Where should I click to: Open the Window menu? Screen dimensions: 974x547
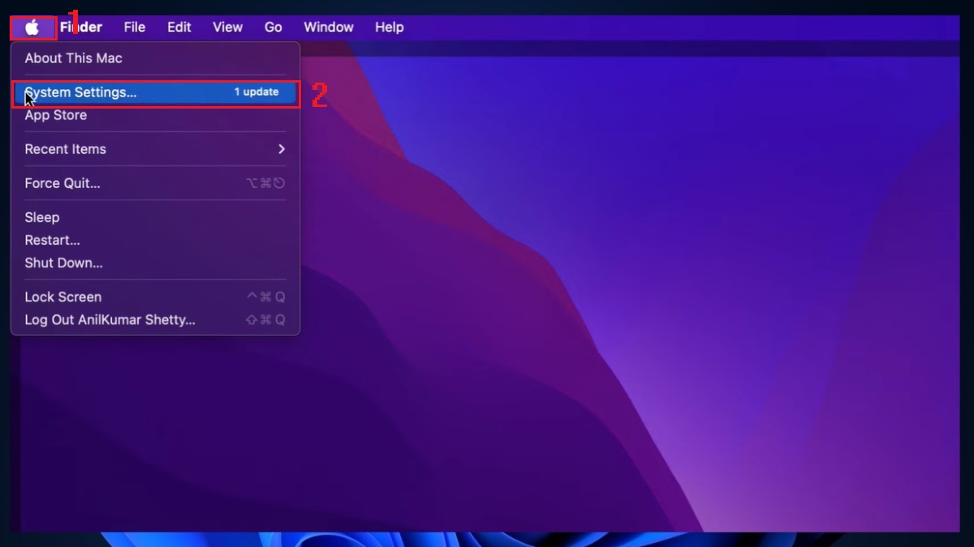(329, 28)
